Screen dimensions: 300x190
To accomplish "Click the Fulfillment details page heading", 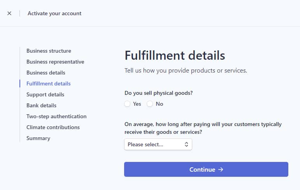I will click(x=175, y=55).
